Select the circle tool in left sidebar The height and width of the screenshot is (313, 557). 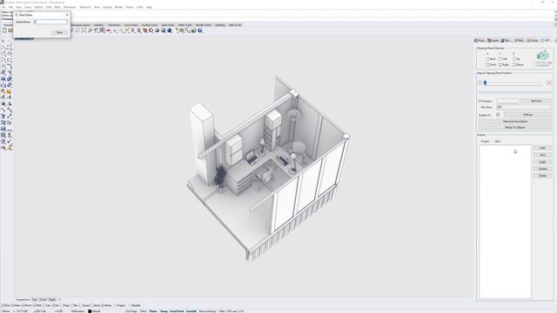tap(3, 54)
